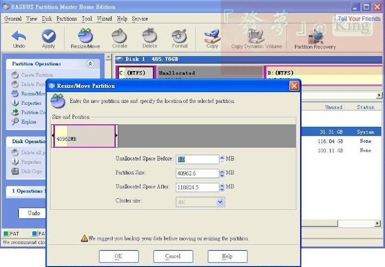Click Partition Size spinner arrows
This screenshot has width=385, height=267.
point(222,173)
